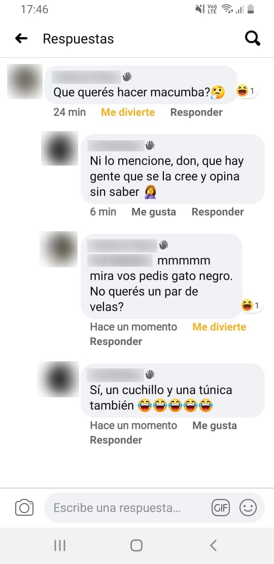Open search with the magnifier icon
This screenshot has height=564, width=274.
253,38
